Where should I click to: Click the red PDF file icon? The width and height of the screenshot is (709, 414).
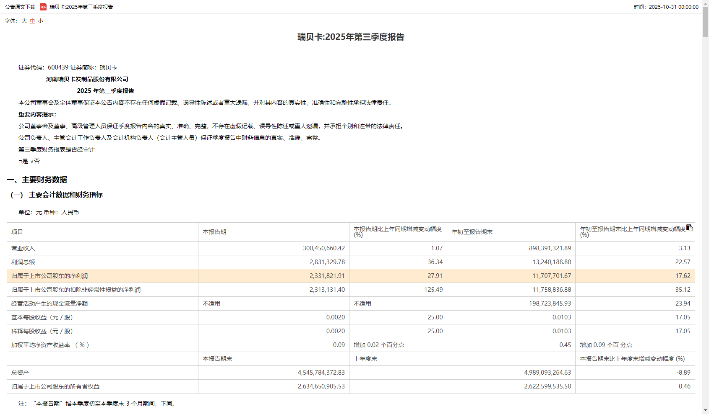43,7
